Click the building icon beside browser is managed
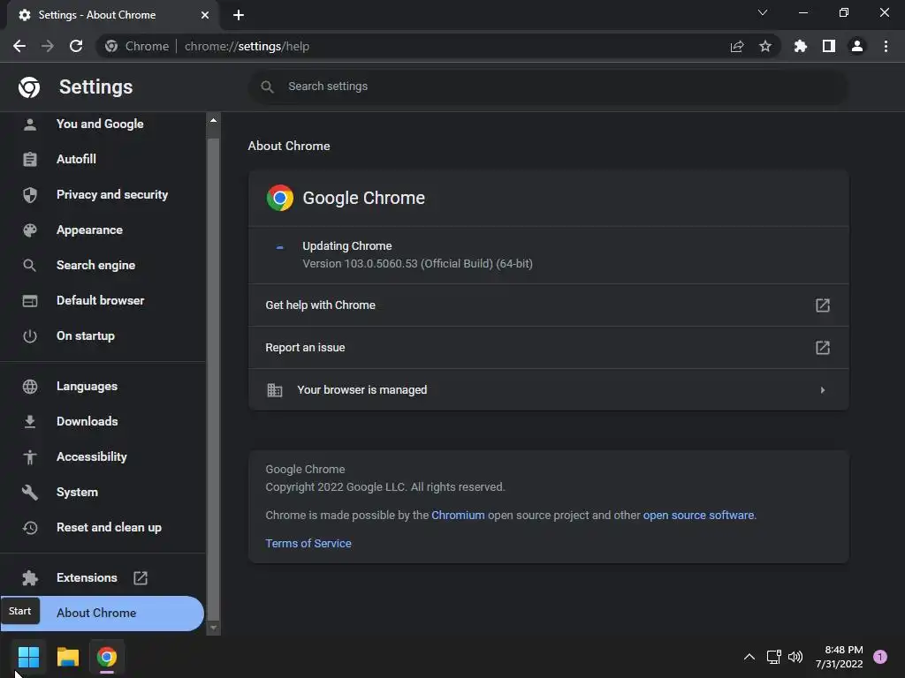Viewport: 905px width, 678px height. coord(275,390)
